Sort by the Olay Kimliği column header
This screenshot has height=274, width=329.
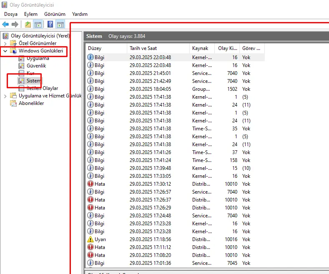(x=227, y=48)
